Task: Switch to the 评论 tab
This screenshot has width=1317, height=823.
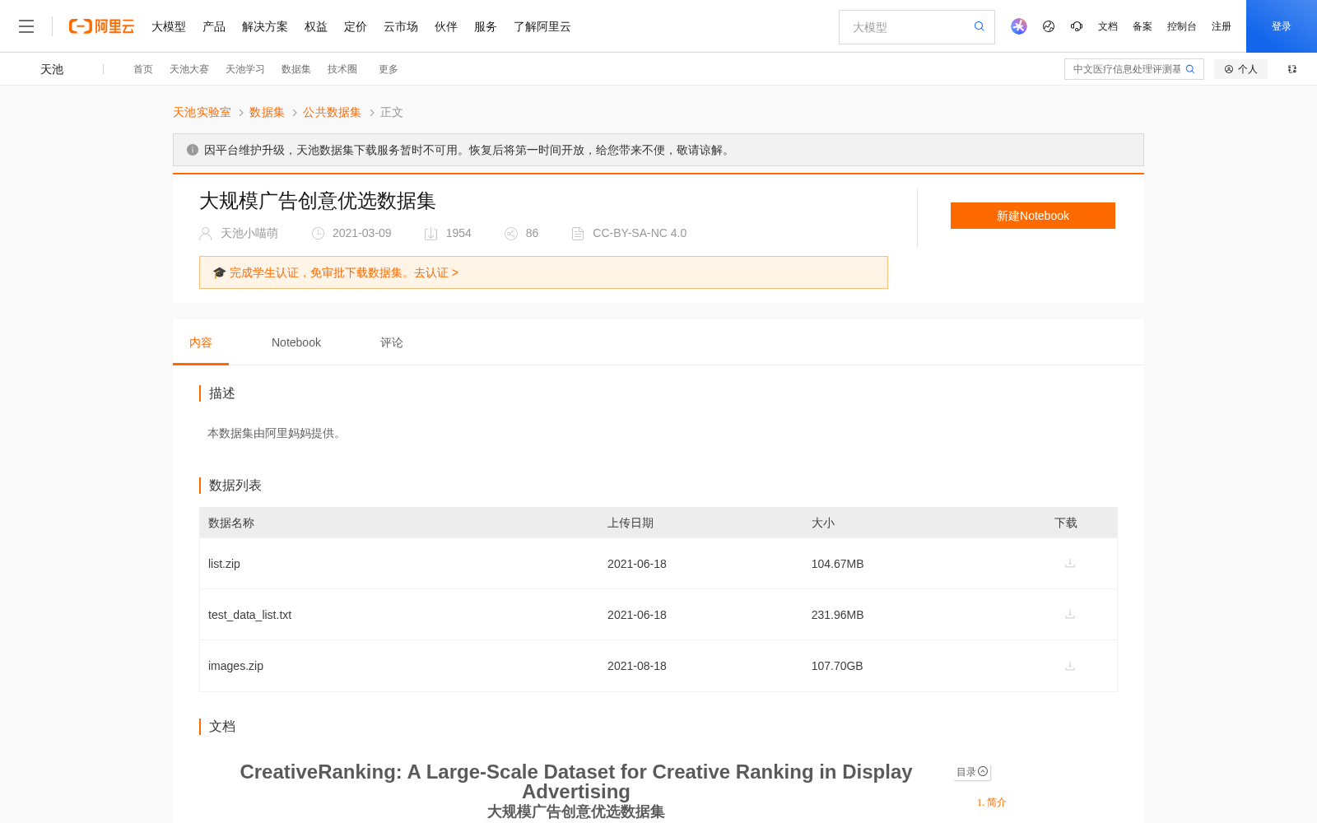Action: [x=392, y=342]
